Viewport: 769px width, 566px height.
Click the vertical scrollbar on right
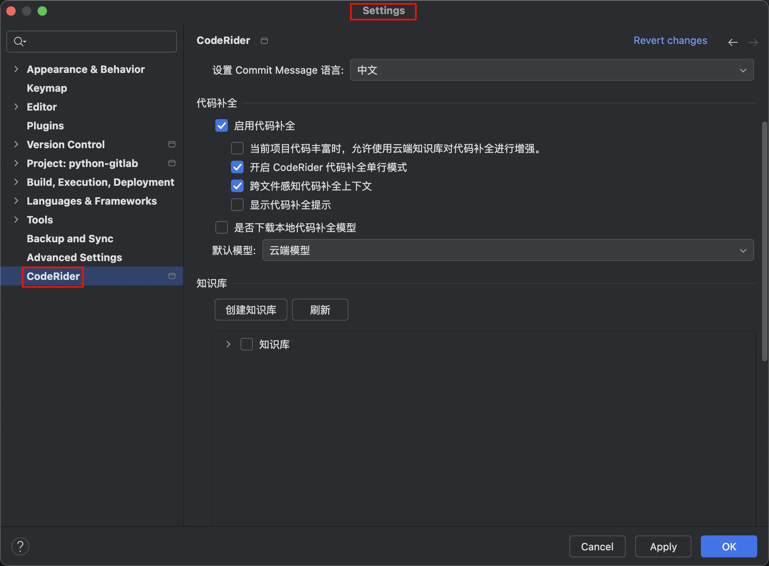click(764, 241)
